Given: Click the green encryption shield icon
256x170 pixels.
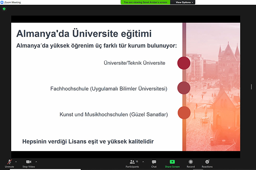Looking at the screenshot, I should (x=4, y=9).
